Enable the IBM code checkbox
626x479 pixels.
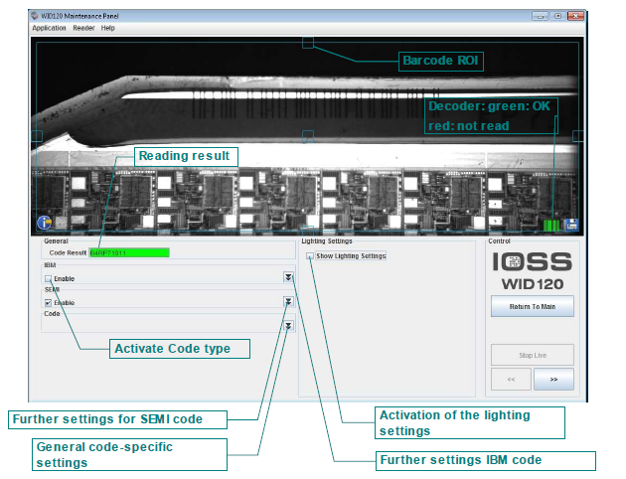tap(49, 278)
